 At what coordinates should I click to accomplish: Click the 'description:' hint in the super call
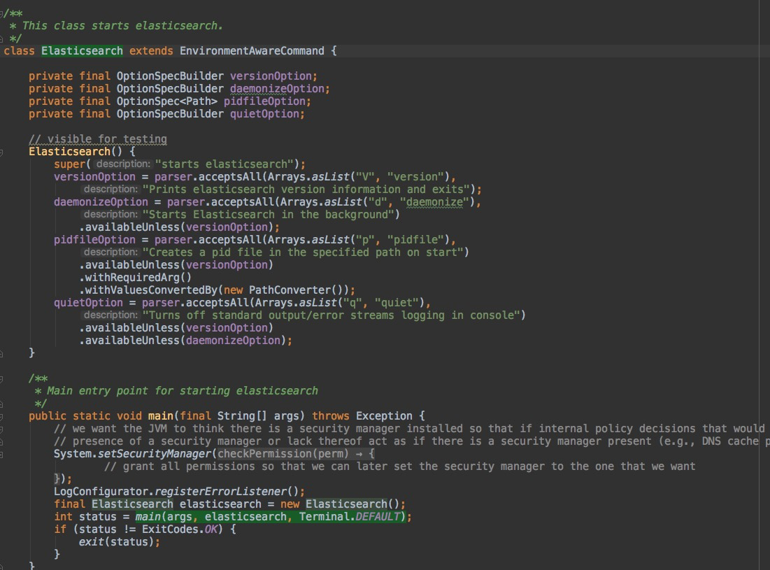123,164
